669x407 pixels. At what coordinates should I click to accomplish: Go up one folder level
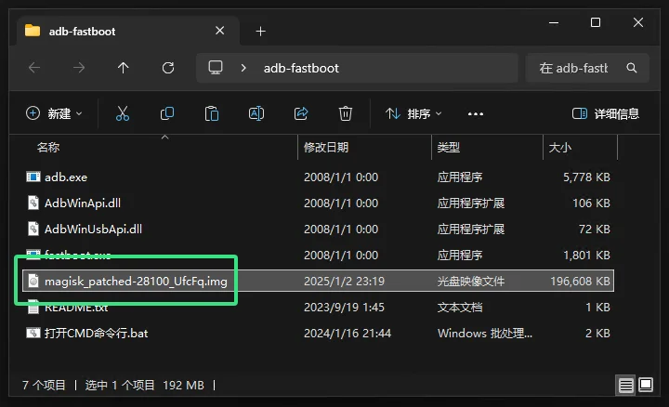[124, 68]
